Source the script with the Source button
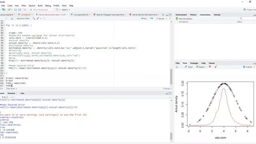The image size is (256, 144). [x=160, y=18]
